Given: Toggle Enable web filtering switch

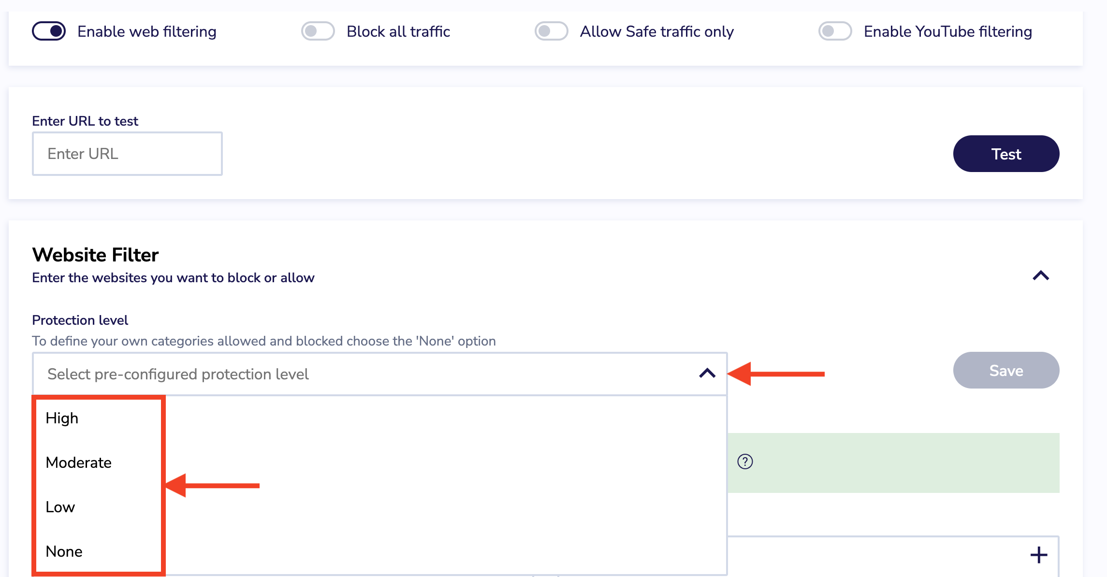Looking at the screenshot, I should [x=49, y=31].
